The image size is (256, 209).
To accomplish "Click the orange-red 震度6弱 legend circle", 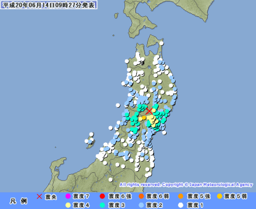I will (141, 196).
